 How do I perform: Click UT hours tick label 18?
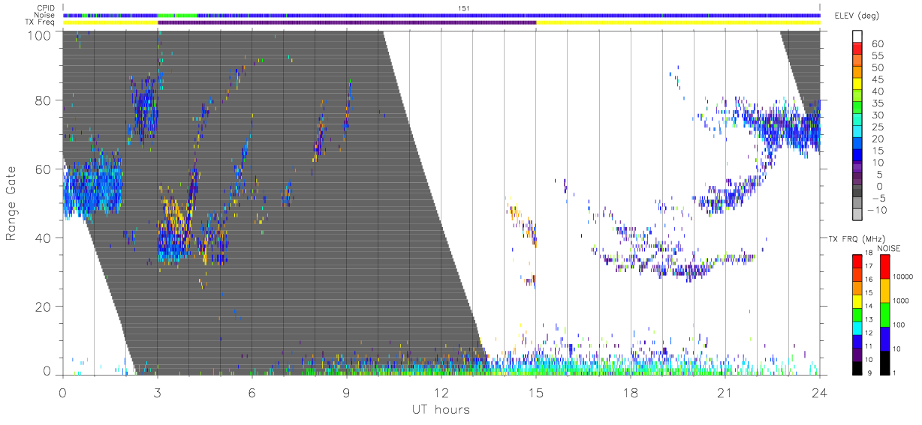(631, 391)
